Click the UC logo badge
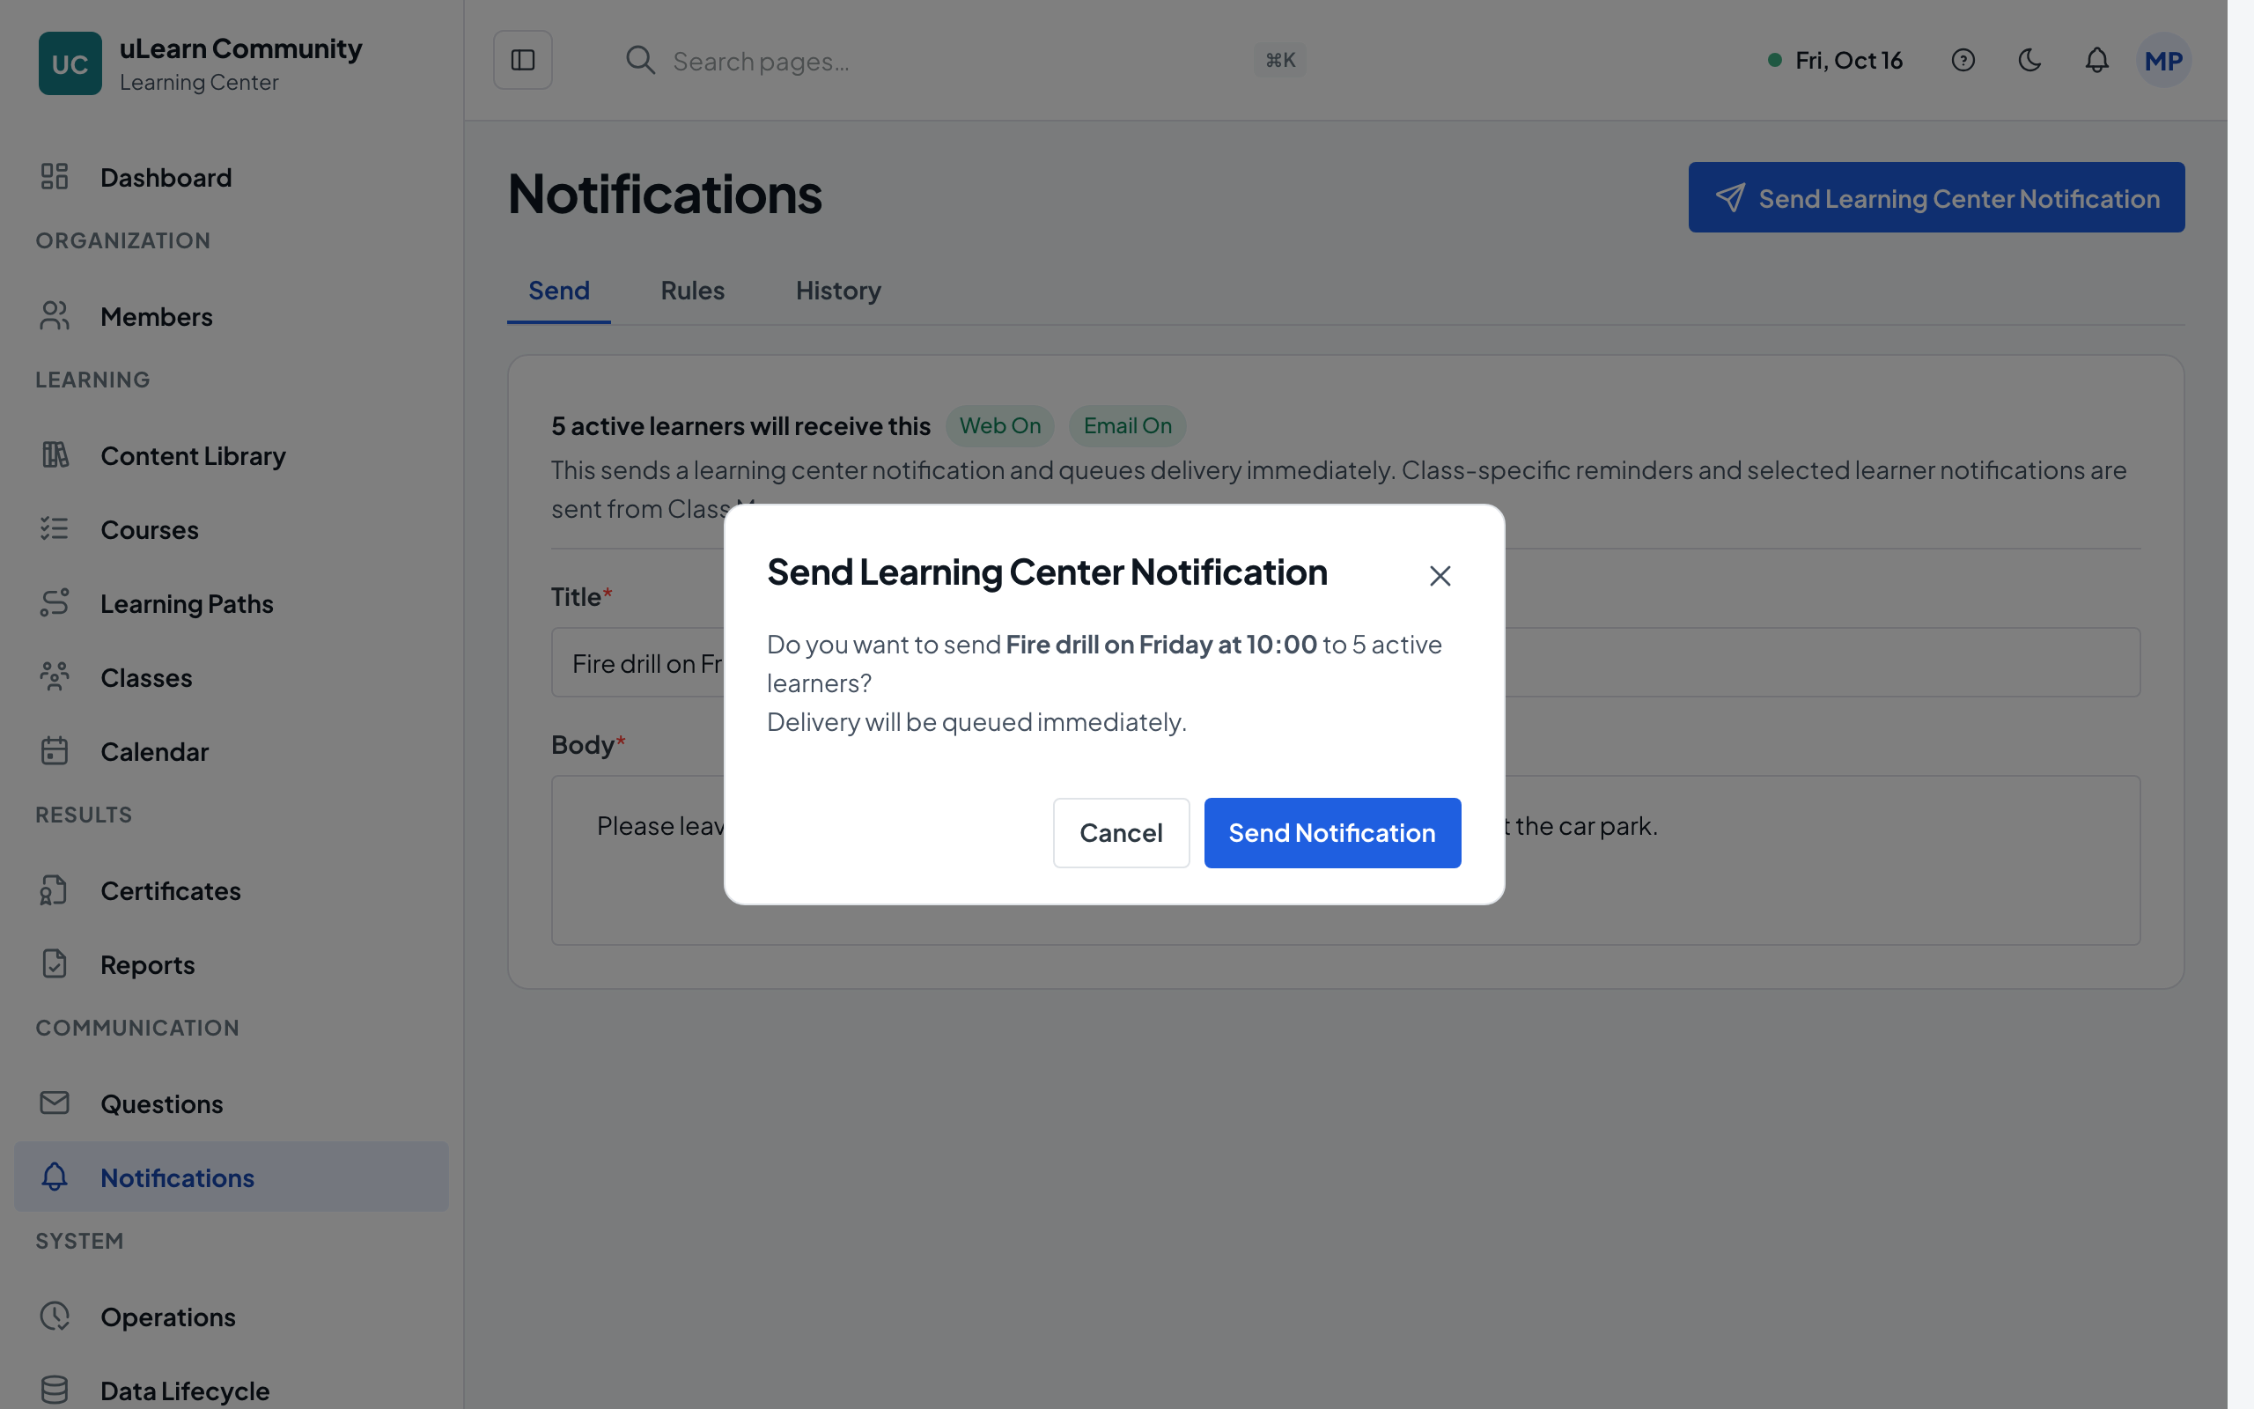The width and height of the screenshot is (2254, 1409). coord(70,63)
